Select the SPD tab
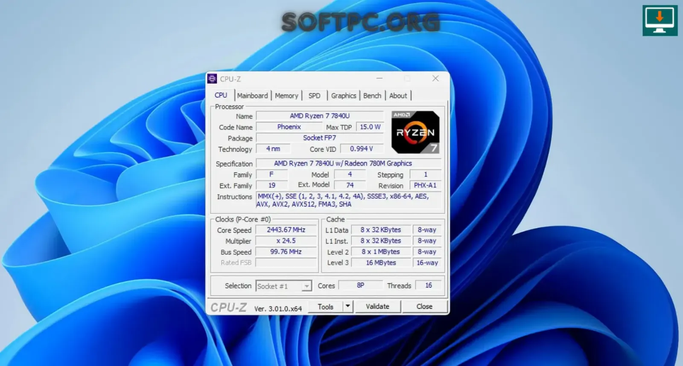Viewport: 683px width, 366px height. [314, 96]
